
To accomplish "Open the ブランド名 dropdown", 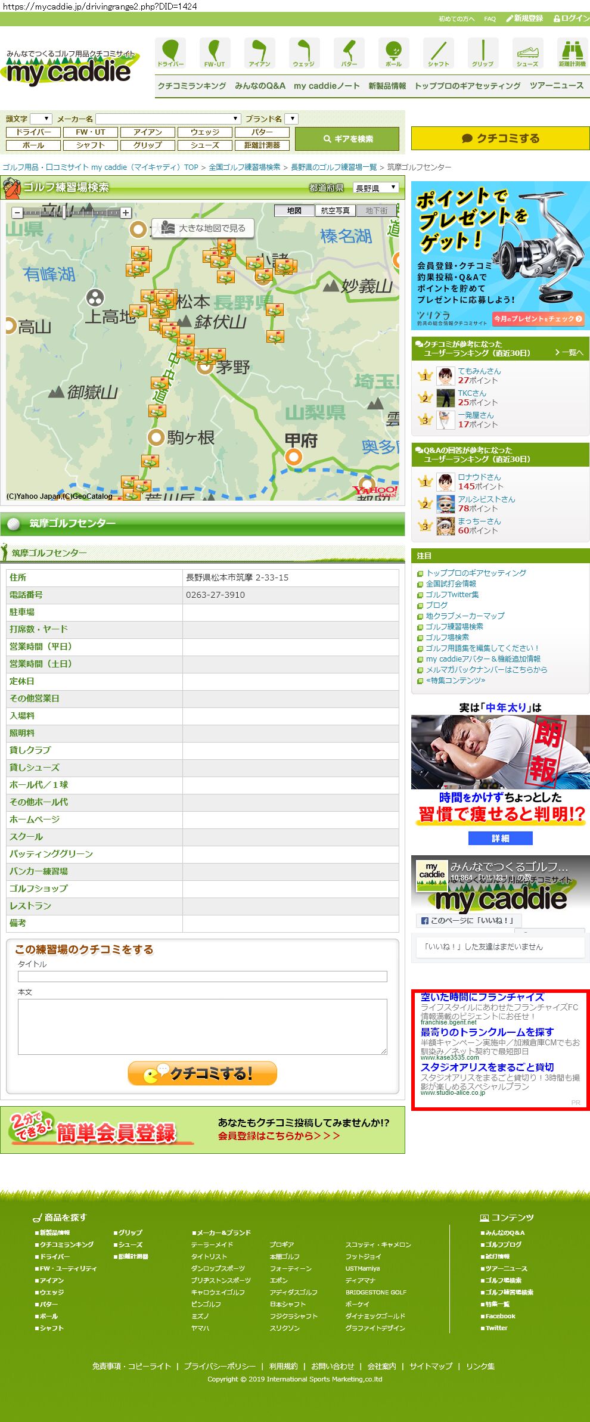I will tap(291, 119).
